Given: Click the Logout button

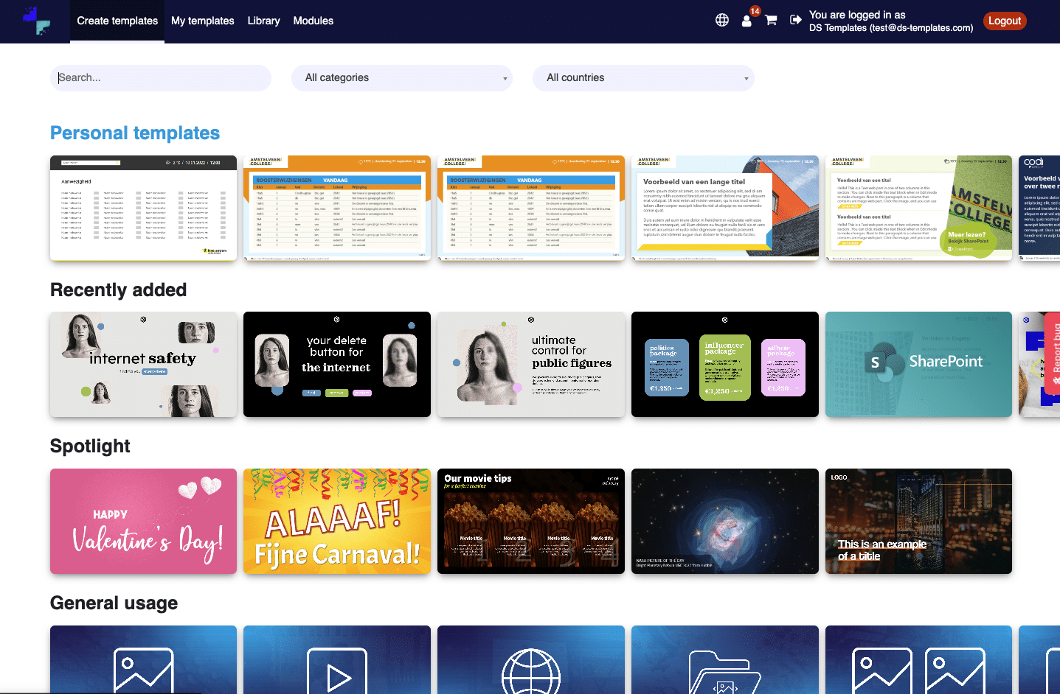Looking at the screenshot, I should [x=1004, y=21].
